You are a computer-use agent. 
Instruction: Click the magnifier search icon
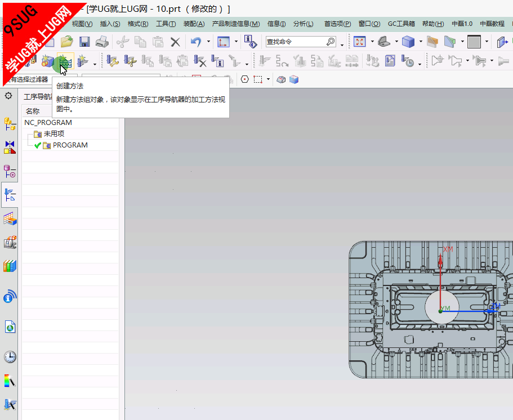click(331, 42)
